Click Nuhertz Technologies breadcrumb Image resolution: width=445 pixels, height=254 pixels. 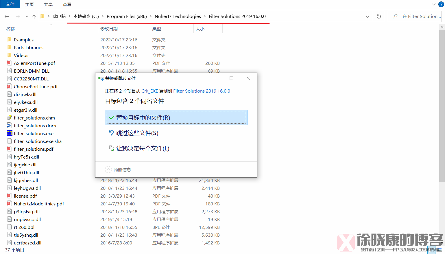point(178,16)
